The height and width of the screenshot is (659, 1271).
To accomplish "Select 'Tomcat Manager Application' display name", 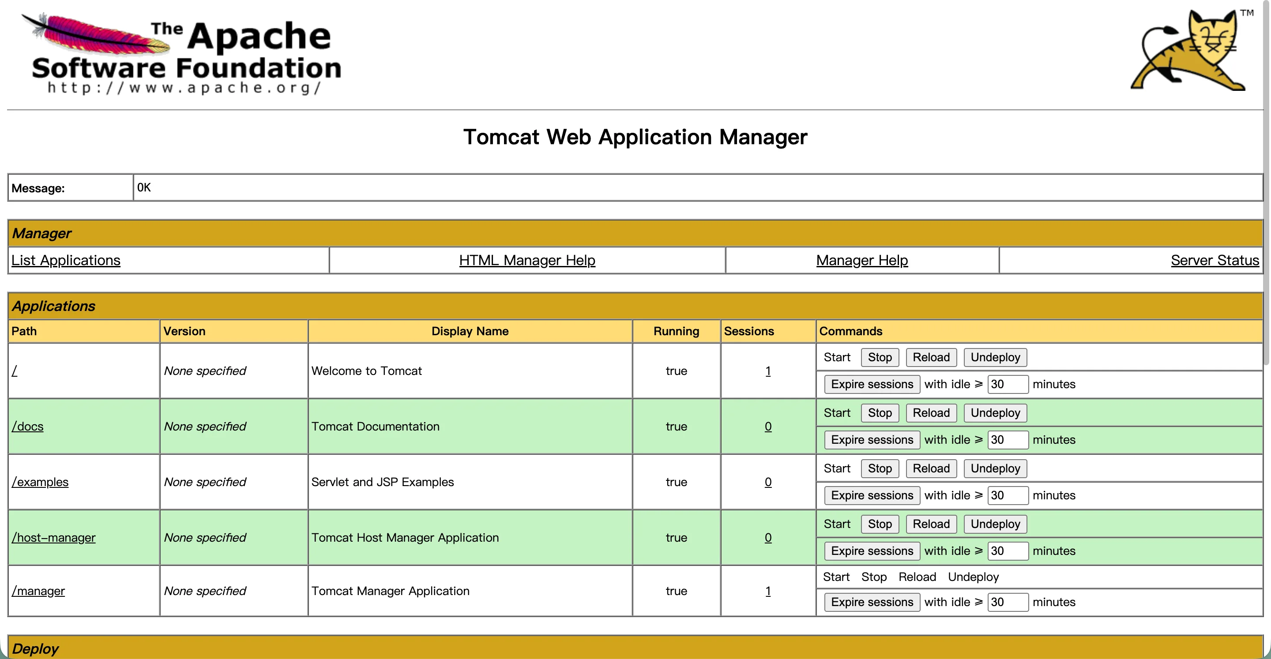I will pyautogui.click(x=390, y=591).
